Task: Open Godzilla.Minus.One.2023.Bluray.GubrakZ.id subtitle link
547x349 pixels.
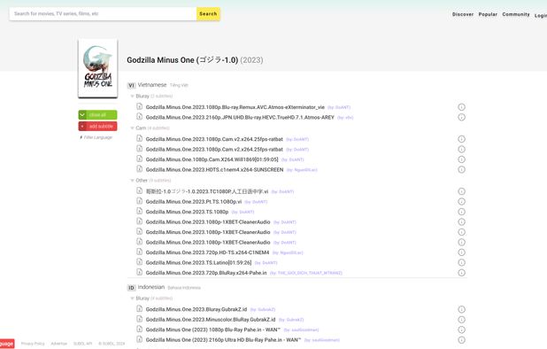Action: (196, 309)
